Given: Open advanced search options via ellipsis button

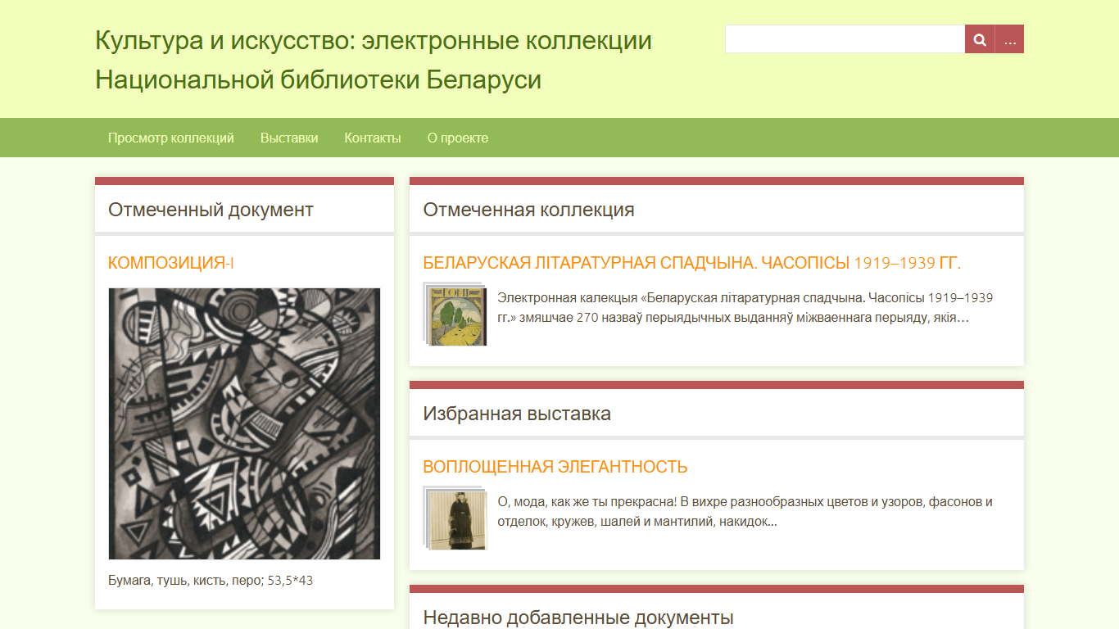Looking at the screenshot, I should 1010,39.
